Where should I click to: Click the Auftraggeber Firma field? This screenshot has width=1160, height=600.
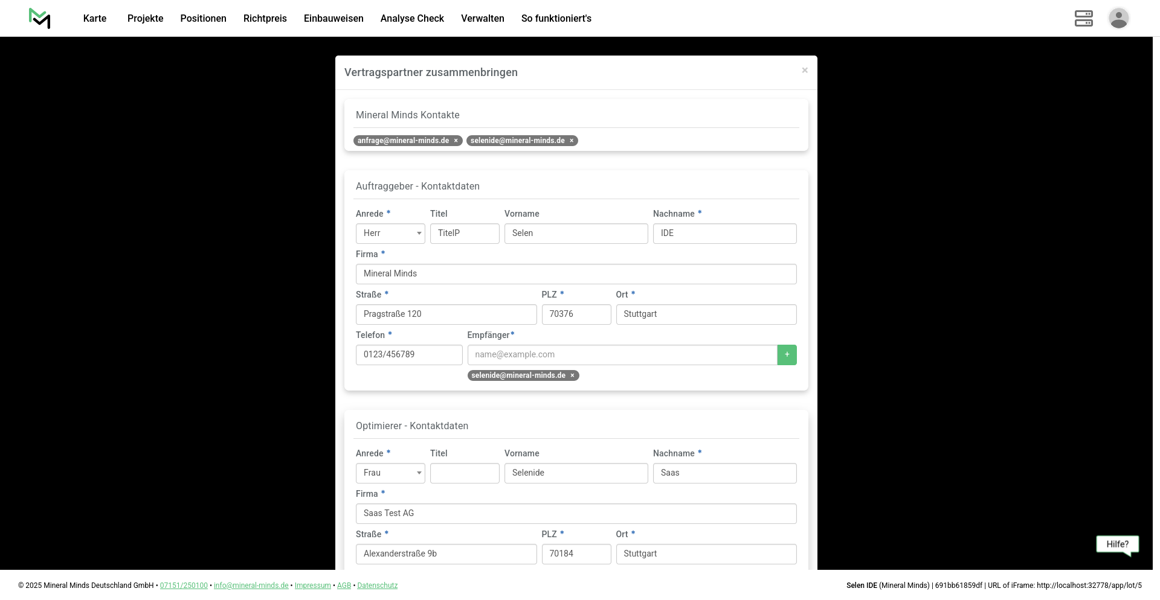tap(576, 274)
